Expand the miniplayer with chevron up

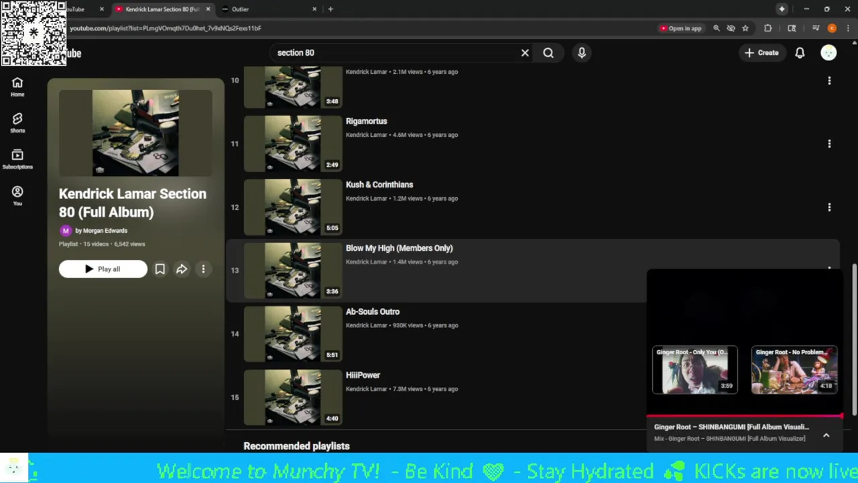point(826,435)
